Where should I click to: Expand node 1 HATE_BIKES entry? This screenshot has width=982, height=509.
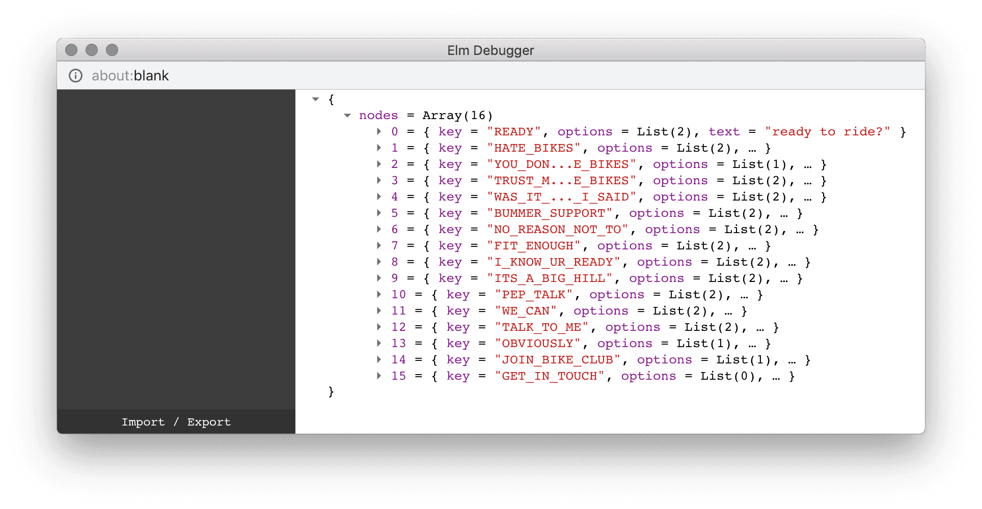tap(379, 148)
